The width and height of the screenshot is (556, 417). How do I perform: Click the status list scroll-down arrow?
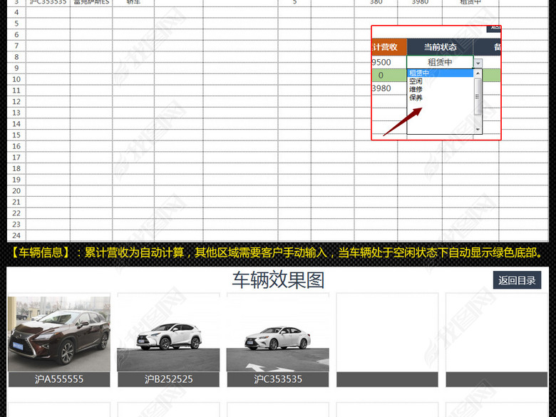(478, 130)
